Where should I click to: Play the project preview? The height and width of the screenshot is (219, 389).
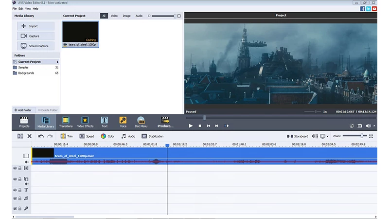[190, 126]
